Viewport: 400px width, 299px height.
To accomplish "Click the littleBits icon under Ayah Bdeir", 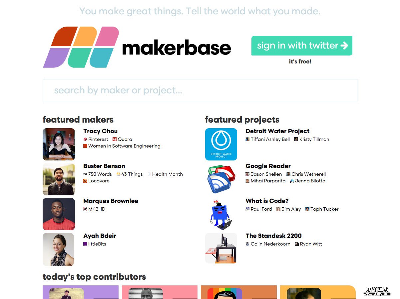I will click(85, 244).
